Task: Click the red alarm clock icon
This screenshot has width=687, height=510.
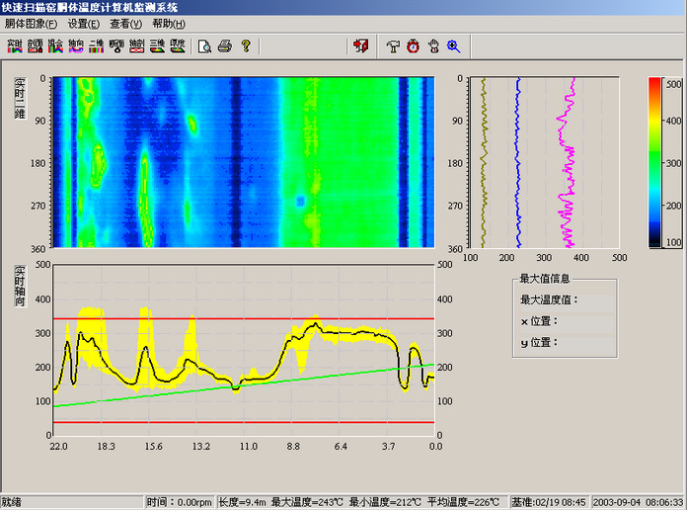Action: click(413, 45)
